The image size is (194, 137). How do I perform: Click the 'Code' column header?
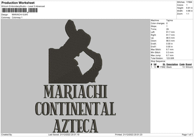(182, 64)
